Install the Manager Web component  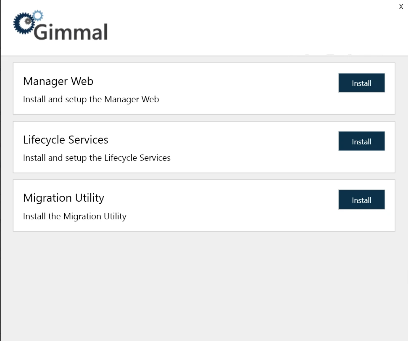[x=361, y=83]
